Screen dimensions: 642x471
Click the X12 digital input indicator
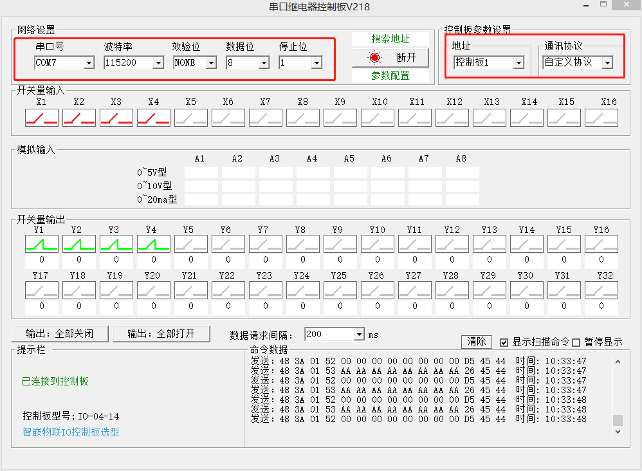(x=452, y=118)
